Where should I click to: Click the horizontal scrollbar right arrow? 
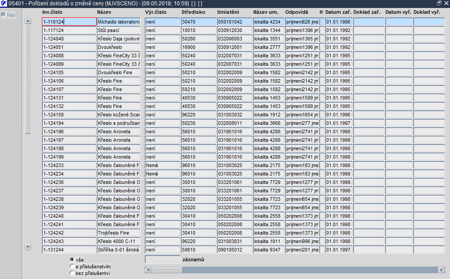click(x=442, y=270)
